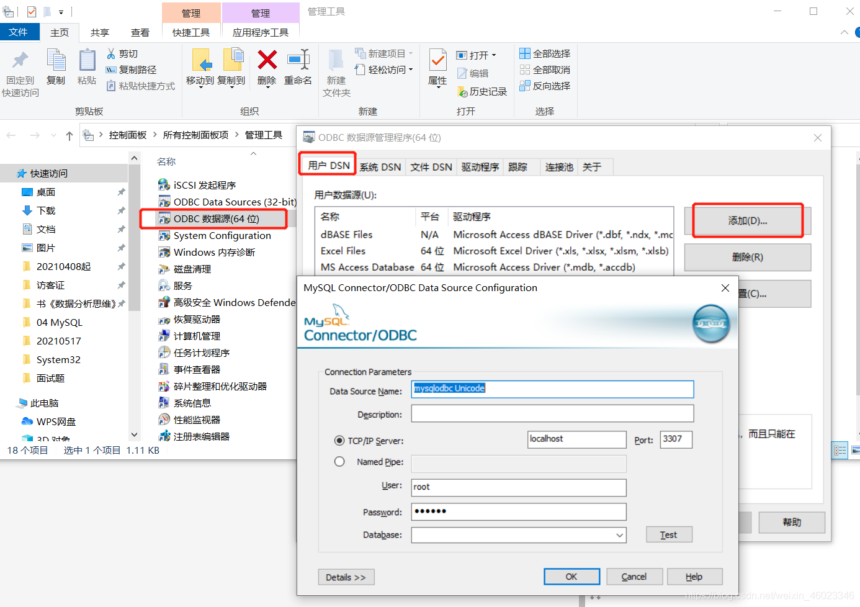
Task: Click the 添加(D)... button
Action: [748, 221]
